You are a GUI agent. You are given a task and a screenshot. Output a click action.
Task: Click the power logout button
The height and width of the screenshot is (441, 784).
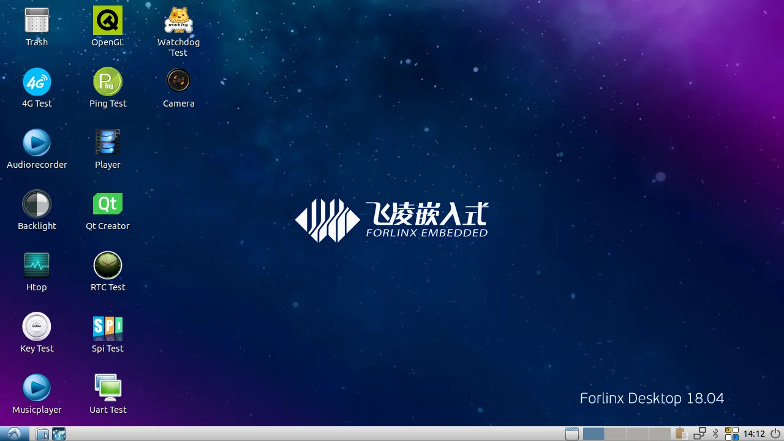775,434
